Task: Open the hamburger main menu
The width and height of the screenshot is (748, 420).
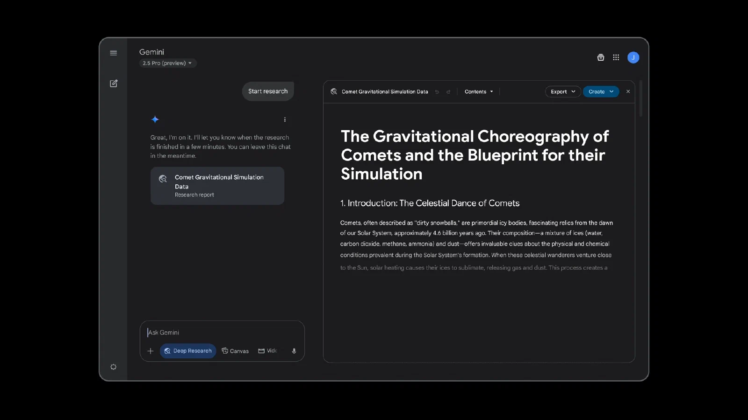Action: click(113, 53)
